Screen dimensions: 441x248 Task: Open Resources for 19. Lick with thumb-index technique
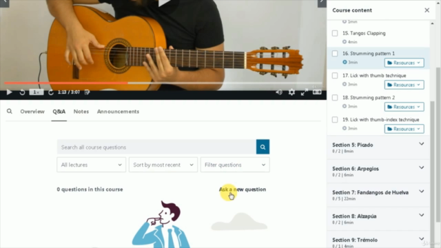pos(404,129)
